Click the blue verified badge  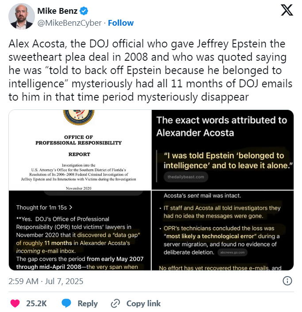pos(84,11)
